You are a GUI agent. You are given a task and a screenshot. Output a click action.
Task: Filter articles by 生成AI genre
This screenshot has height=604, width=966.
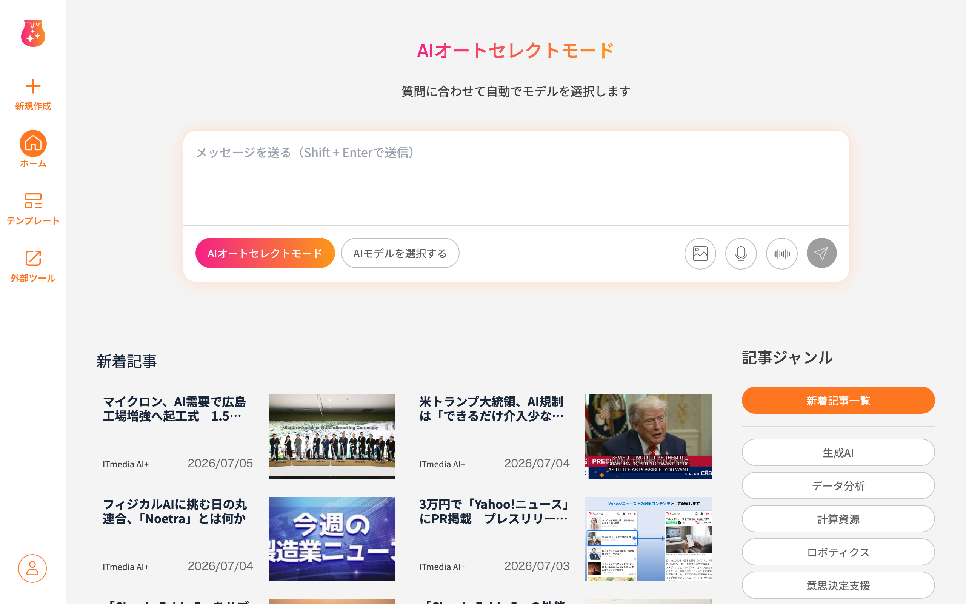[x=838, y=452]
